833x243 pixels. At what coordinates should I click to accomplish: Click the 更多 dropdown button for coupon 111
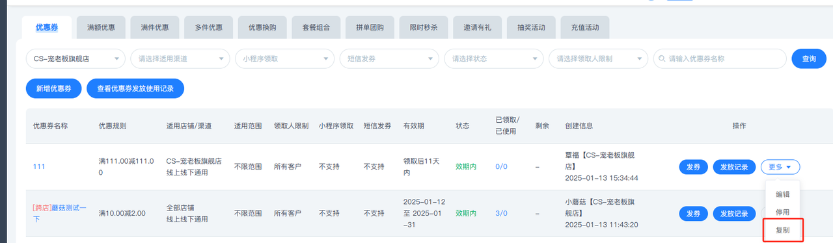tap(780, 167)
